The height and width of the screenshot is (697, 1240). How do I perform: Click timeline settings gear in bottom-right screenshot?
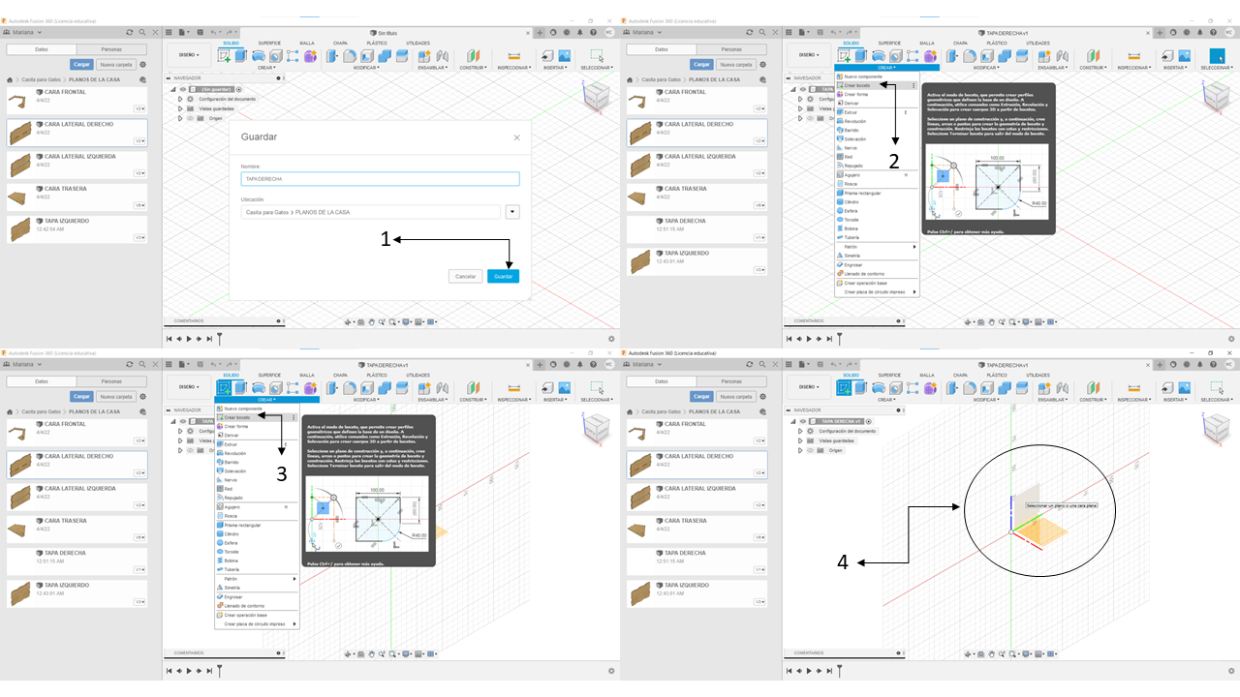(x=1231, y=671)
